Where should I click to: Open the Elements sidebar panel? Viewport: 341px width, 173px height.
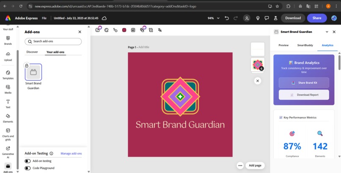coord(8,118)
